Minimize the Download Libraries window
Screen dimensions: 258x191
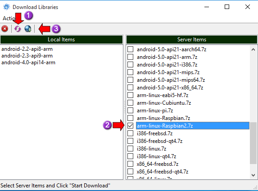click(207, 7)
